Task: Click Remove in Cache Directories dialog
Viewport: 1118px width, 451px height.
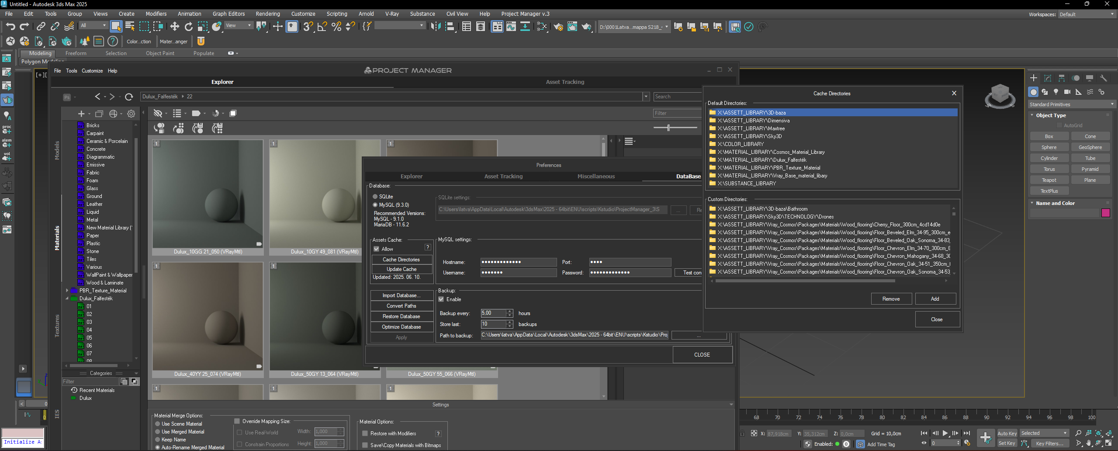Action: (891, 299)
